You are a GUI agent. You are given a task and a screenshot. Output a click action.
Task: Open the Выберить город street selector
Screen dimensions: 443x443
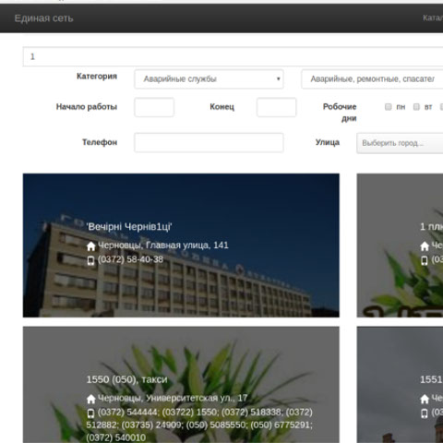pos(400,143)
